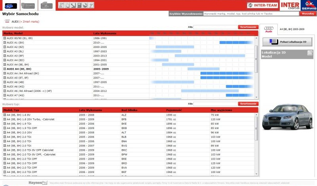Select AUDI A7 (4G) row
The image size is (317, 186).
coord(128,95)
